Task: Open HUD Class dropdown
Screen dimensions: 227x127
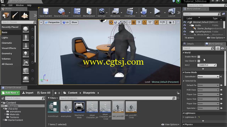Action: tap(208, 90)
